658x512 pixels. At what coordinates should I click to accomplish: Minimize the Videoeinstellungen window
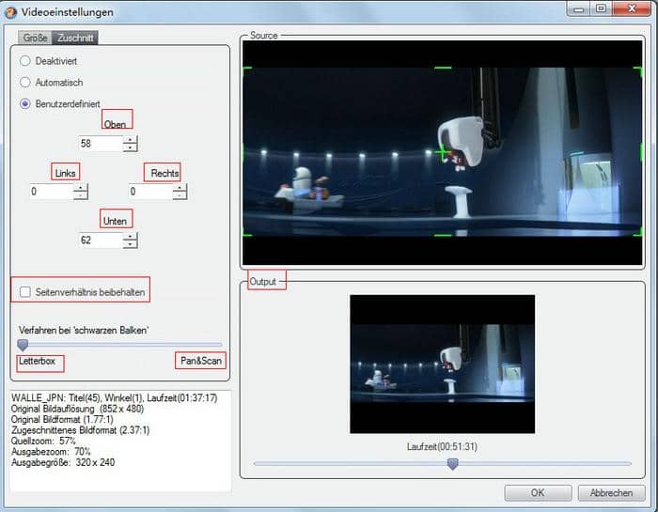(x=579, y=8)
